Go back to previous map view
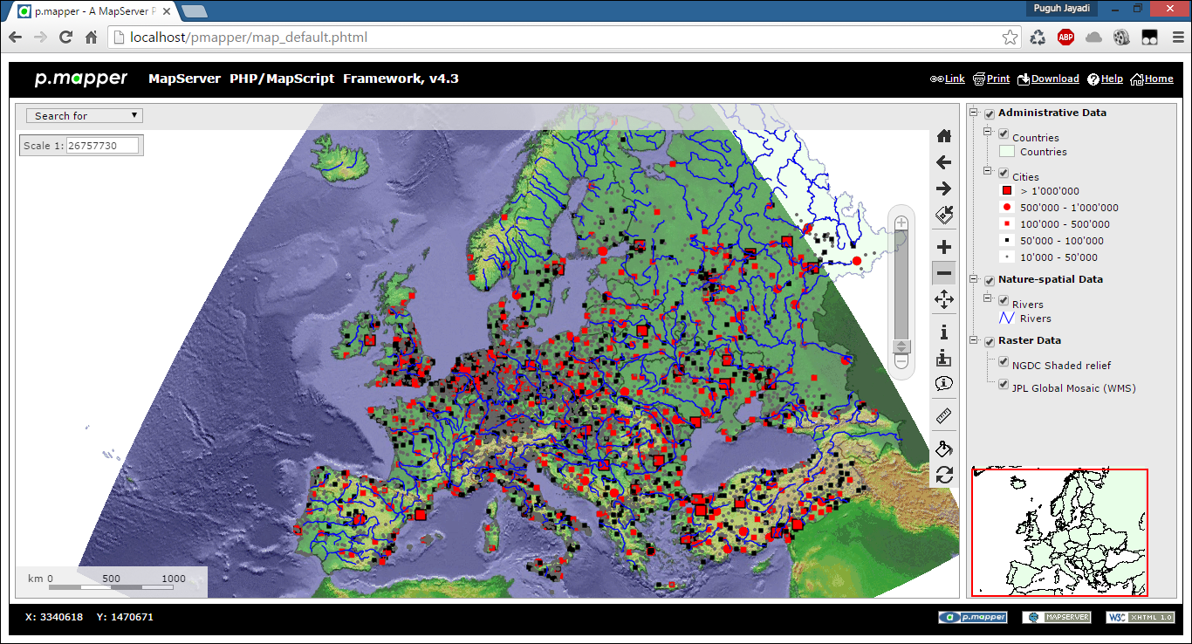The width and height of the screenshot is (1192, 644). click(943, 161)
